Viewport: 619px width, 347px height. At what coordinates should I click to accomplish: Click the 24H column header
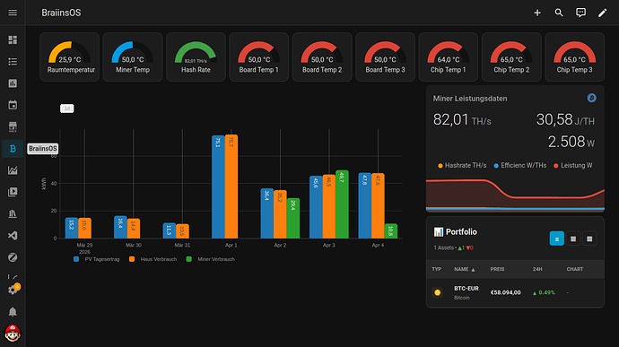(x=537, y=269)
